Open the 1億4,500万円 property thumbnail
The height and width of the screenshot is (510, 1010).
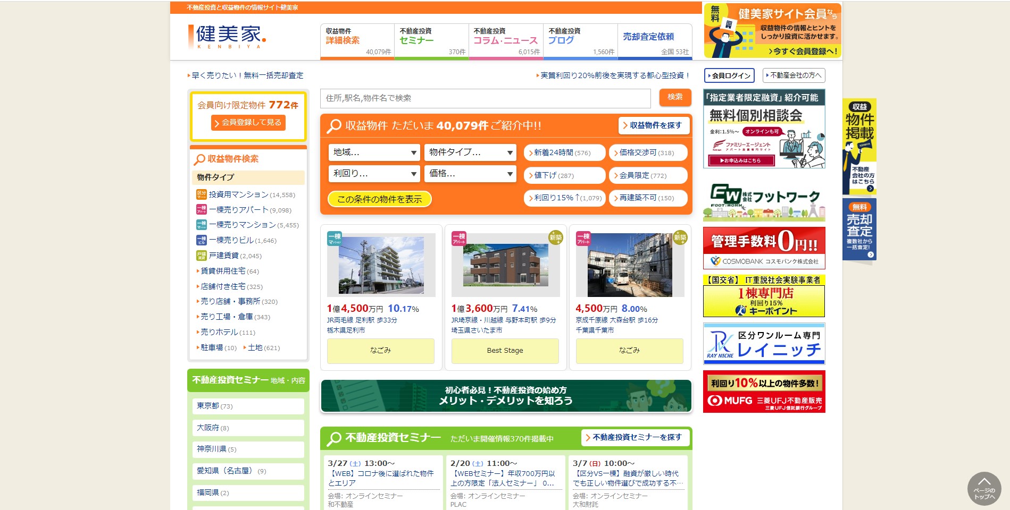point(381,265)
